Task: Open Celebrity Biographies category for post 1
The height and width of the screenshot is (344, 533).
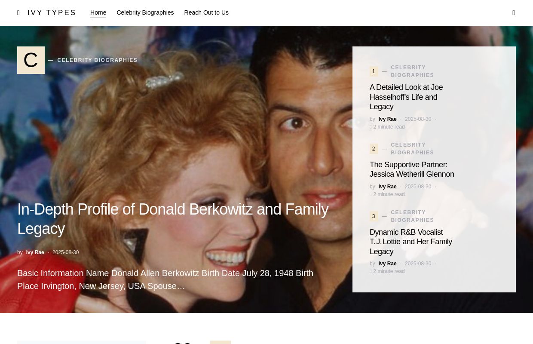Action: point(412,71)
